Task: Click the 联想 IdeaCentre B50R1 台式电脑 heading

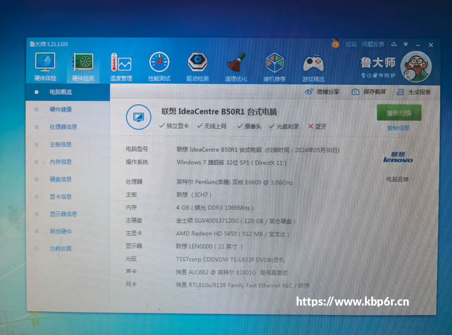Action: [x=219, y=112]
